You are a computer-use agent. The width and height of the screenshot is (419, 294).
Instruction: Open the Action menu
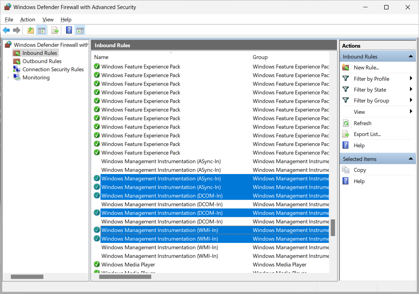(28, 20)
